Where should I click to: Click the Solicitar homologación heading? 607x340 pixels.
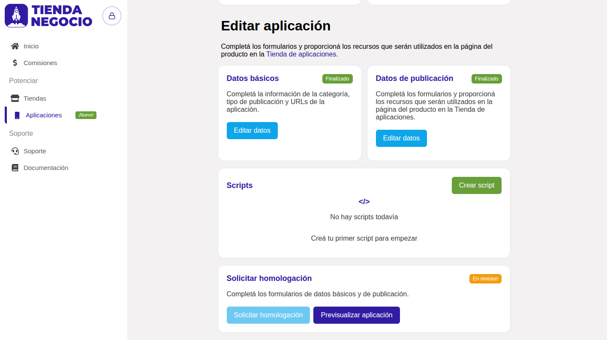[x=269, y=278]
